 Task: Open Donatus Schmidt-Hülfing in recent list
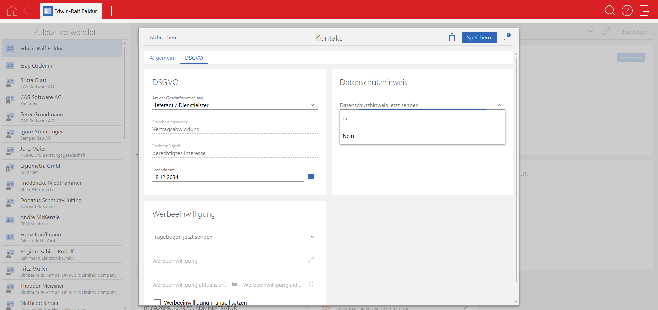[x=62, y=203]
